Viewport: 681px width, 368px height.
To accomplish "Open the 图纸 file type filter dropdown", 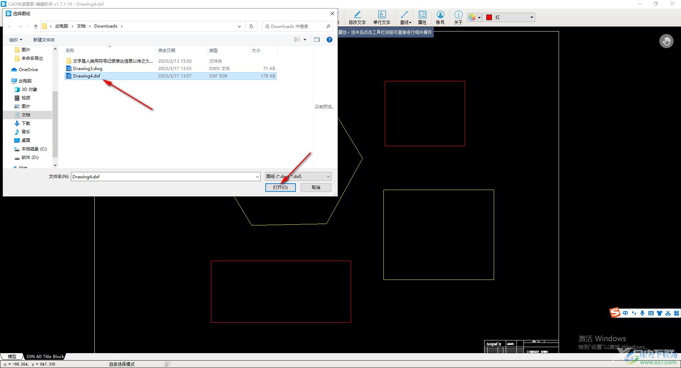I will [x=298, y=177].
